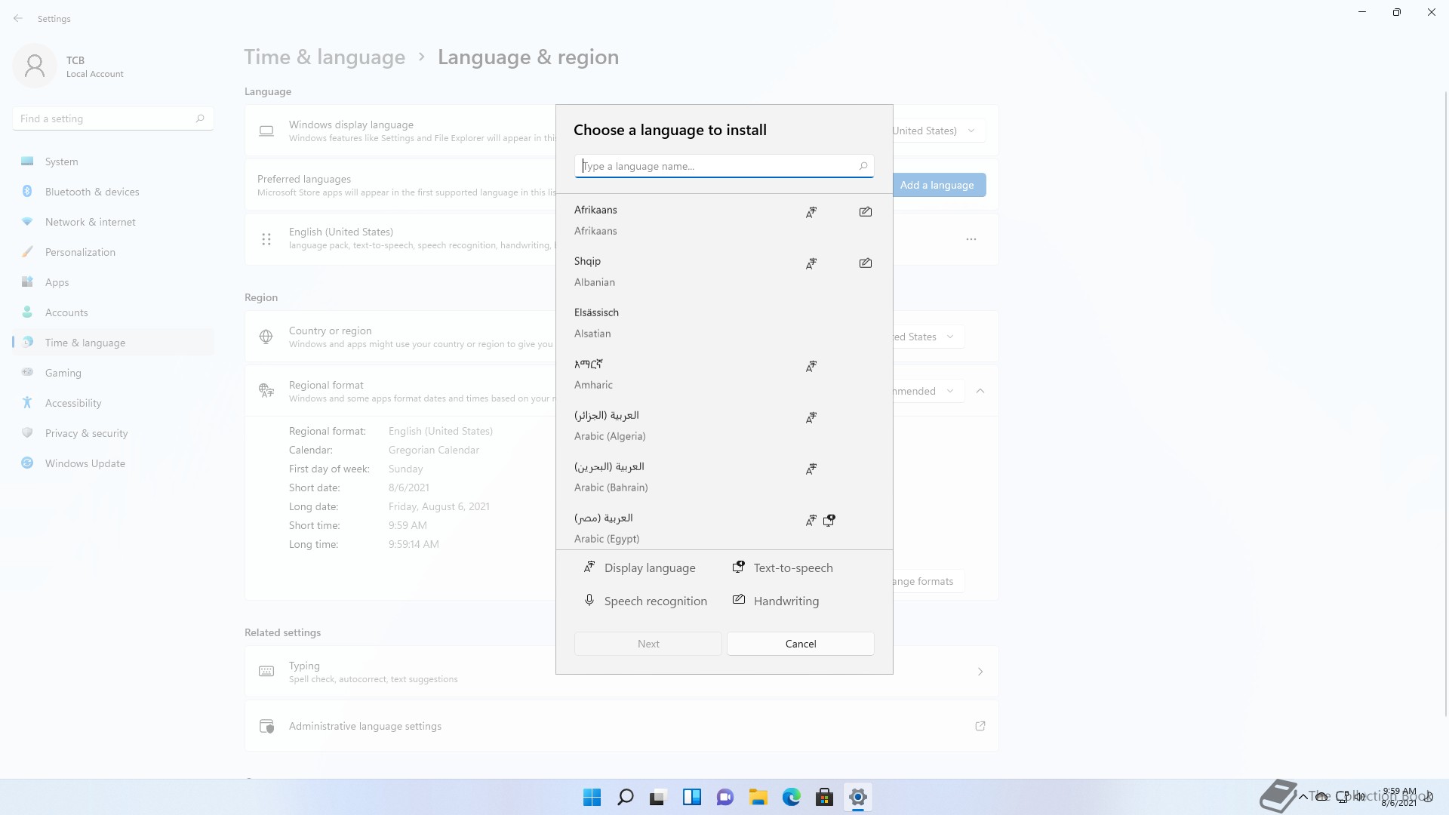Open the Accessibility settings section
1449x815 pixels.
(73, 403)
